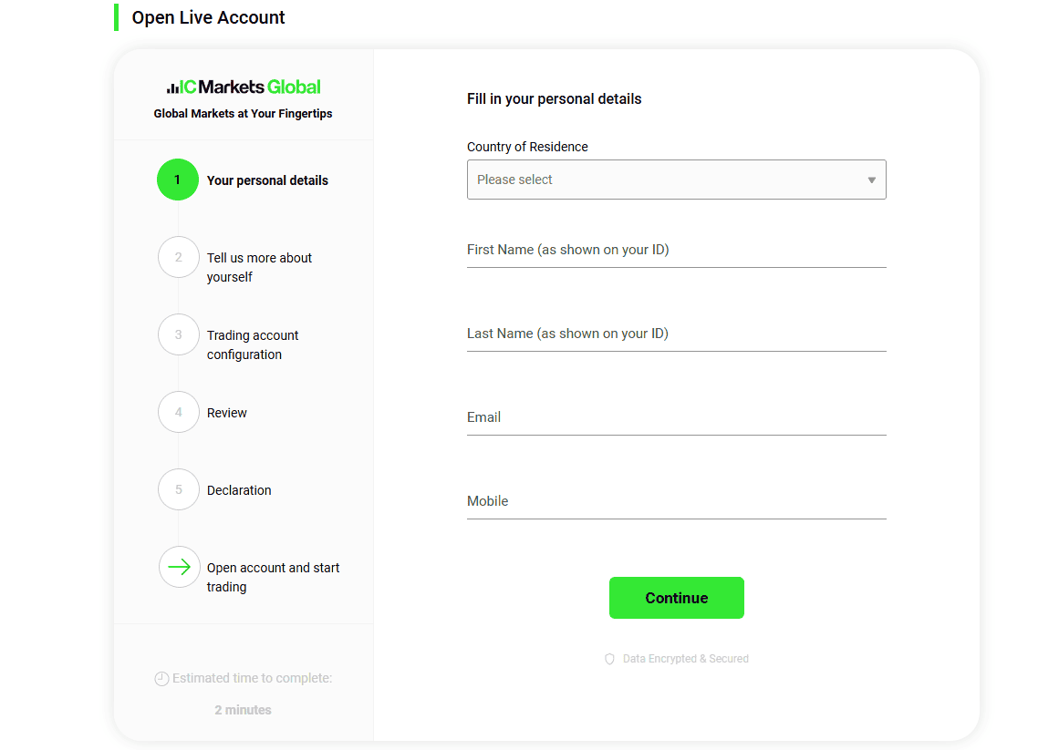Focus the Last Name input field
1059x750 pixels.
pos(676,334)
